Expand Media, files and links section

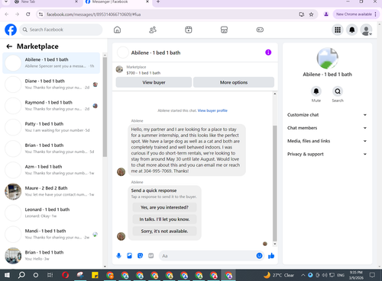(x=327, y=141)
